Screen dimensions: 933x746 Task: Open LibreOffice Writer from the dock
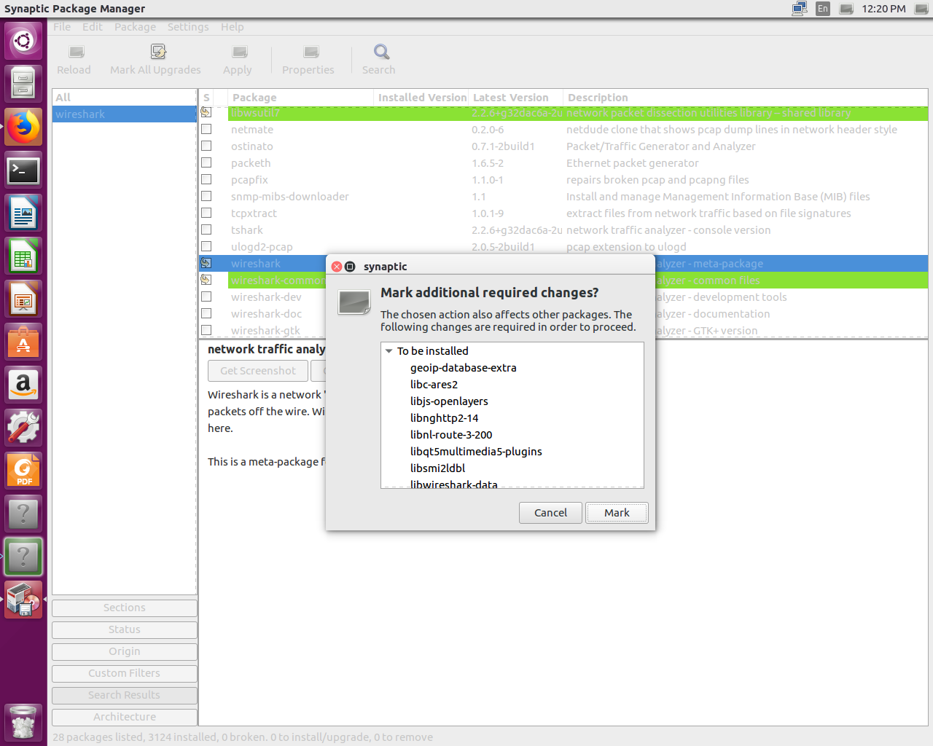23,213
